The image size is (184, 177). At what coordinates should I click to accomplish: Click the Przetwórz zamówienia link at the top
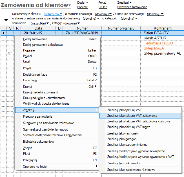[132, 7]
